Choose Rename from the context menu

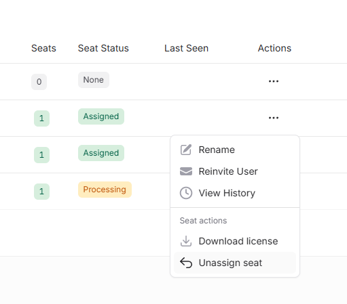(235, 150)
